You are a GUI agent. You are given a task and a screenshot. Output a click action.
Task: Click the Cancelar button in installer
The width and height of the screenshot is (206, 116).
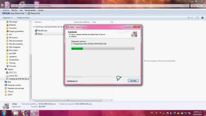[133, 81]
